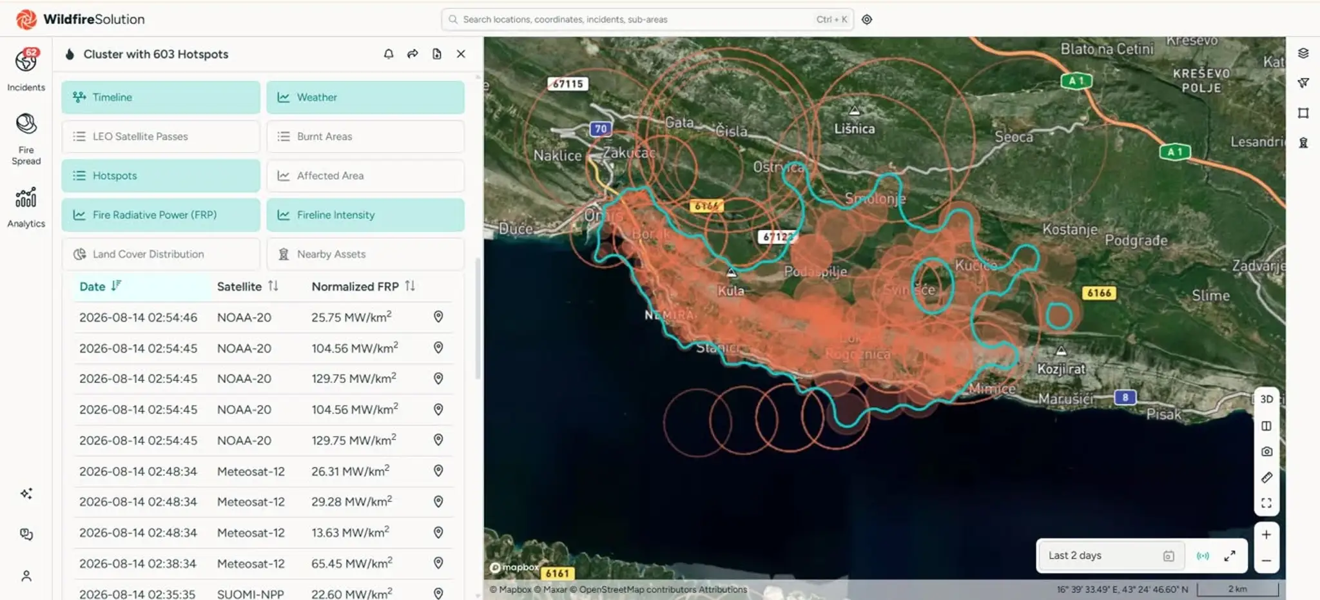Open LEO Satellite Passes list
The height and width of the screenshot is (600, 1320).
pyautogui.click(x=160, y=137)
